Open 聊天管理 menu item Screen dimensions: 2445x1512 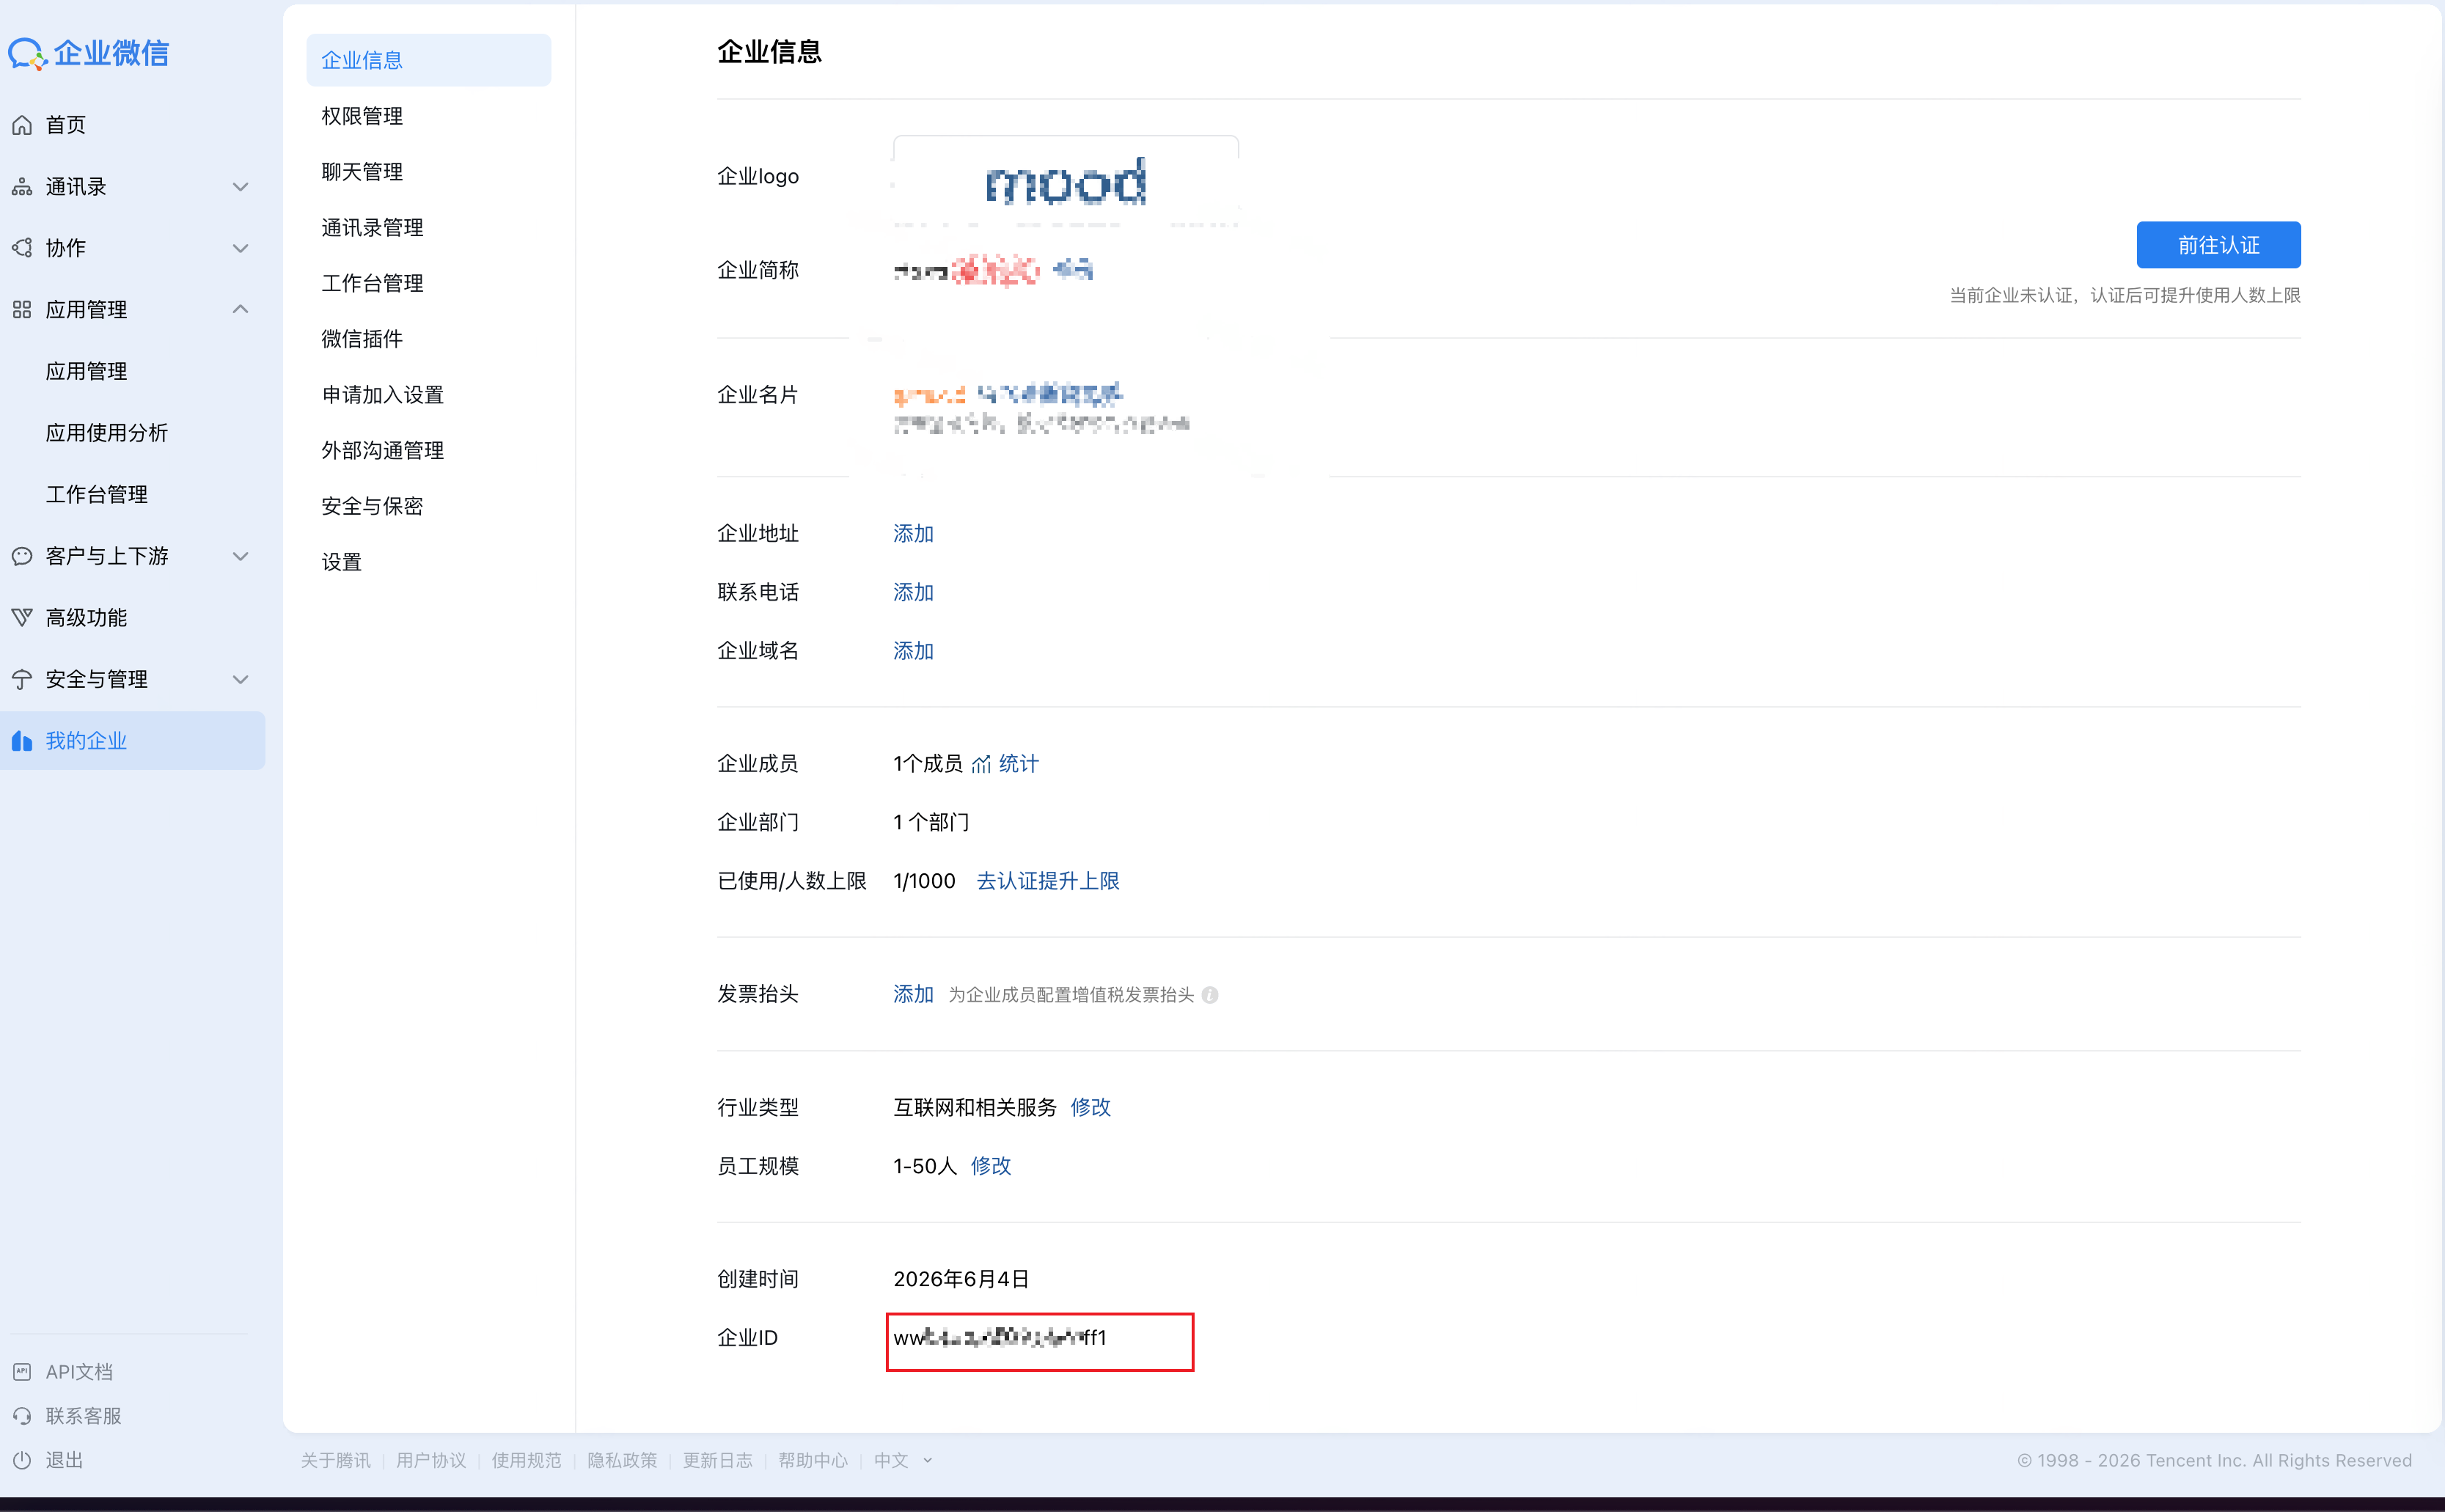coord(428,172)
